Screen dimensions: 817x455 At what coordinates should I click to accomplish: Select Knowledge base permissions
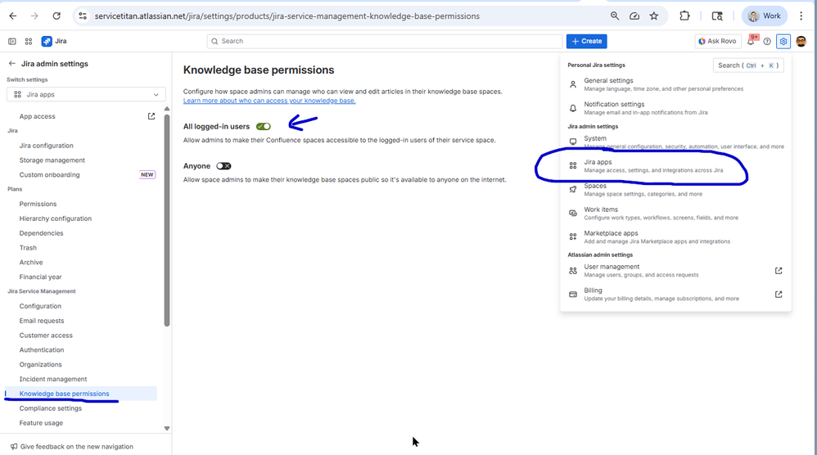click(x=81, y=393)
